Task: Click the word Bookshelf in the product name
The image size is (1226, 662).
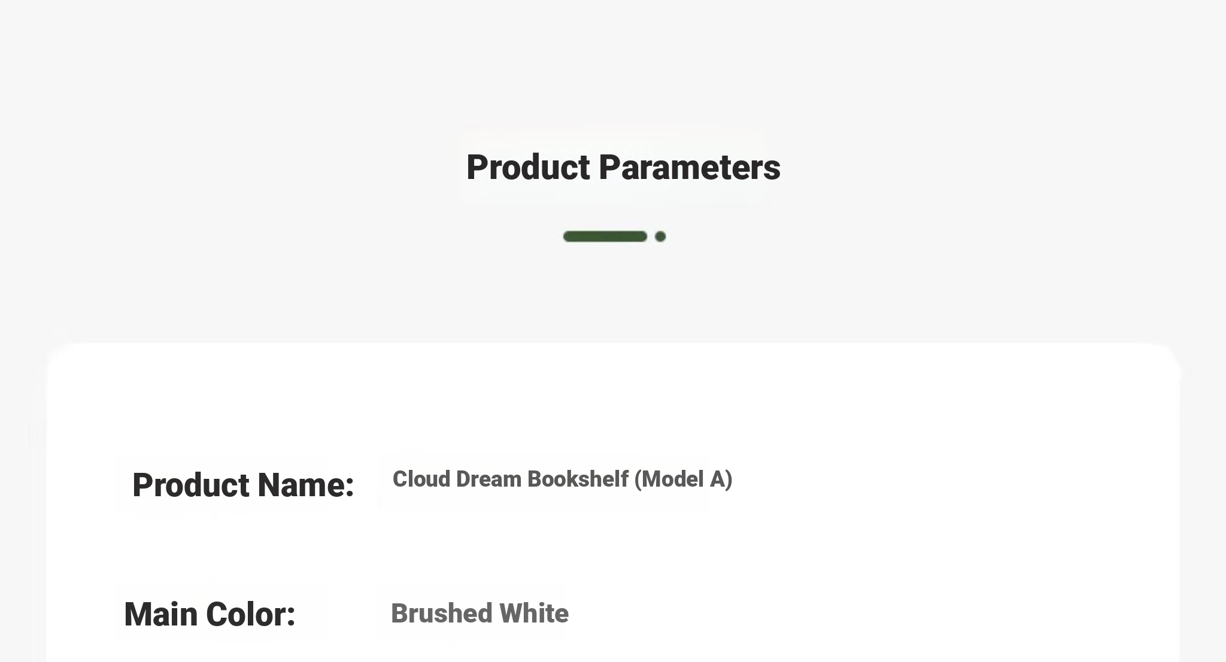Action: pos(578,479)
